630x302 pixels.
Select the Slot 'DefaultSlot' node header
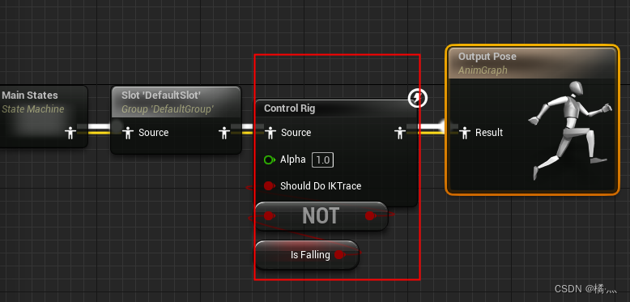176,102
